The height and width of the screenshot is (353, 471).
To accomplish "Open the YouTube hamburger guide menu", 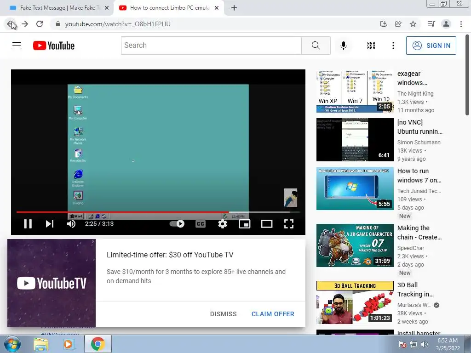I will tap(17, 46).
